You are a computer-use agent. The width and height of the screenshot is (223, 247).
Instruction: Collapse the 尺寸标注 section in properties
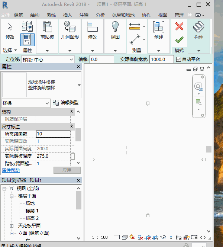pyautogui.click(x=71, y=127)
